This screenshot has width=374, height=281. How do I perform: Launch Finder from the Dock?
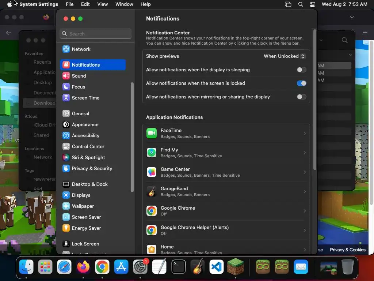coord(26,267)
